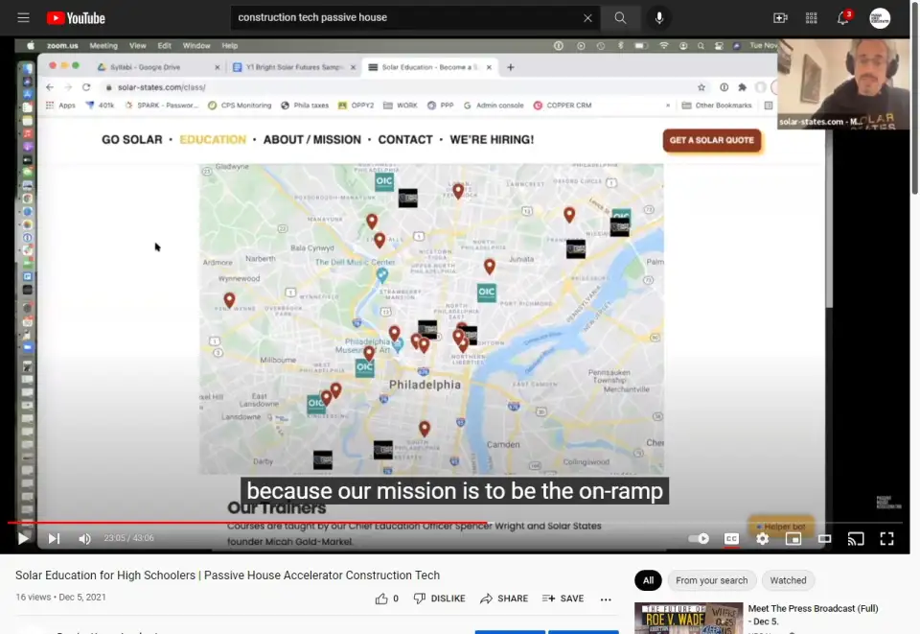
Task: Start voice search with the microphone
Action: [658, 18]
